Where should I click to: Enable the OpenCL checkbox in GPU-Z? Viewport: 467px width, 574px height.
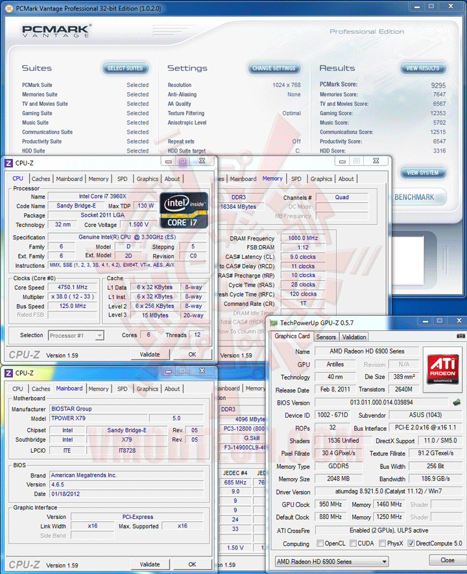[320, 544]
